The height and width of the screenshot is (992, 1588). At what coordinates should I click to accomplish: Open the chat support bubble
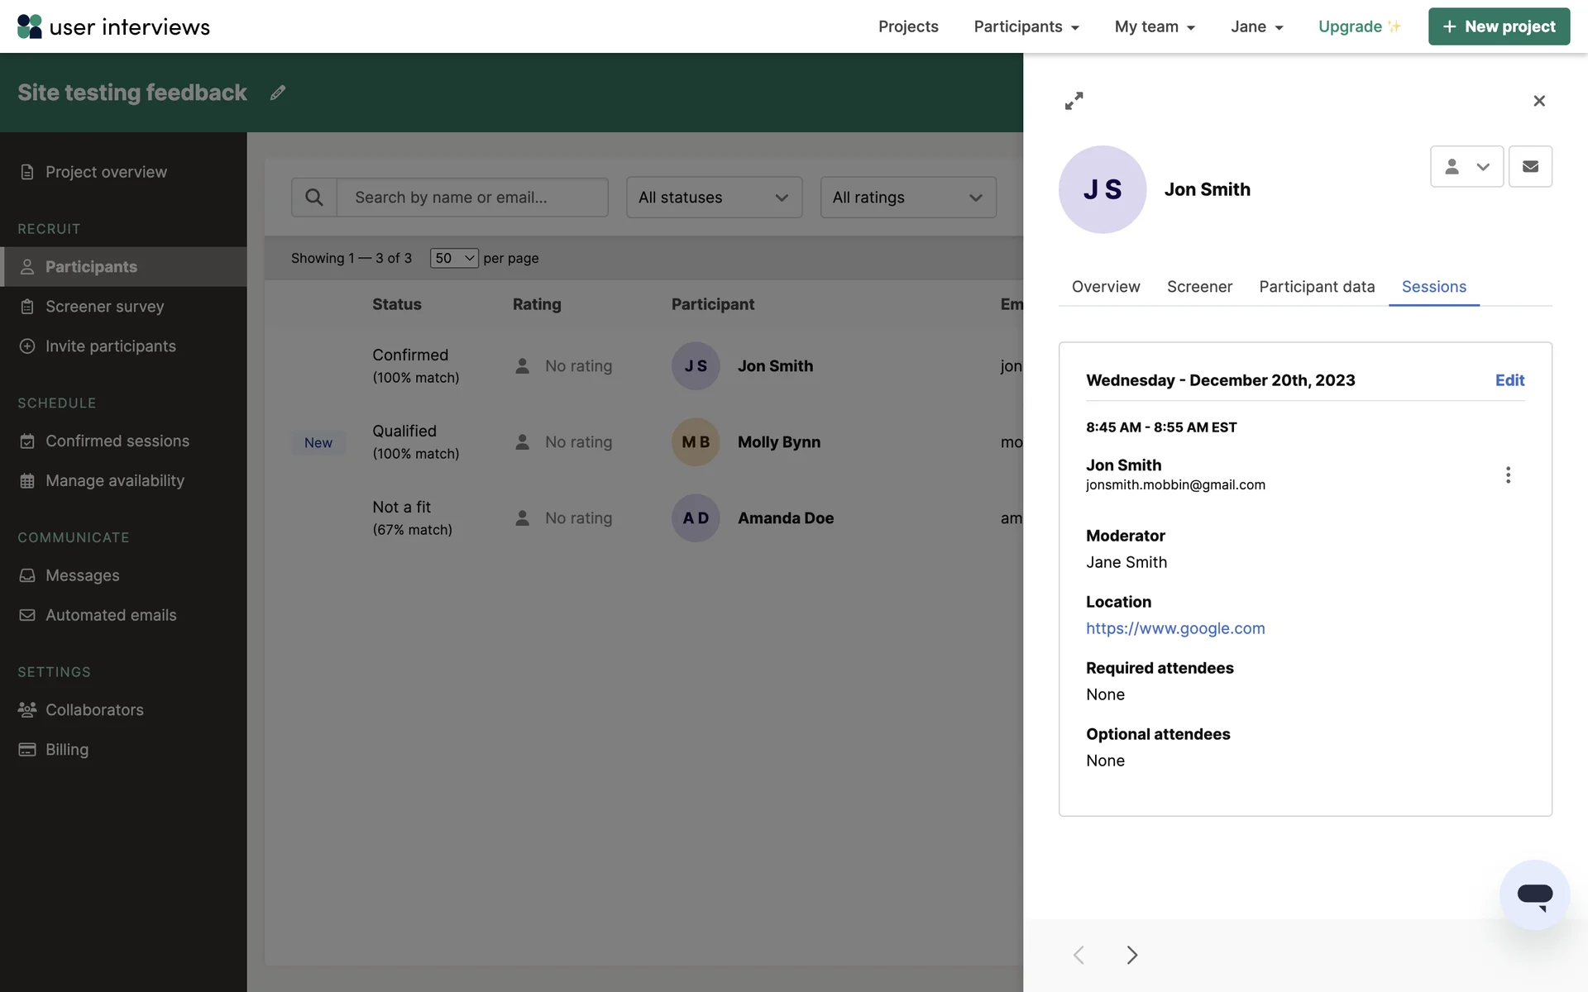point(1534,895)
